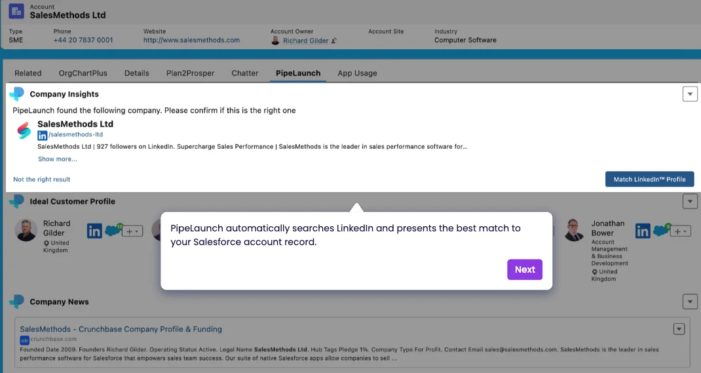
Task: Click the change owner icon beside Richard Gilder
Action: [334, 41]
